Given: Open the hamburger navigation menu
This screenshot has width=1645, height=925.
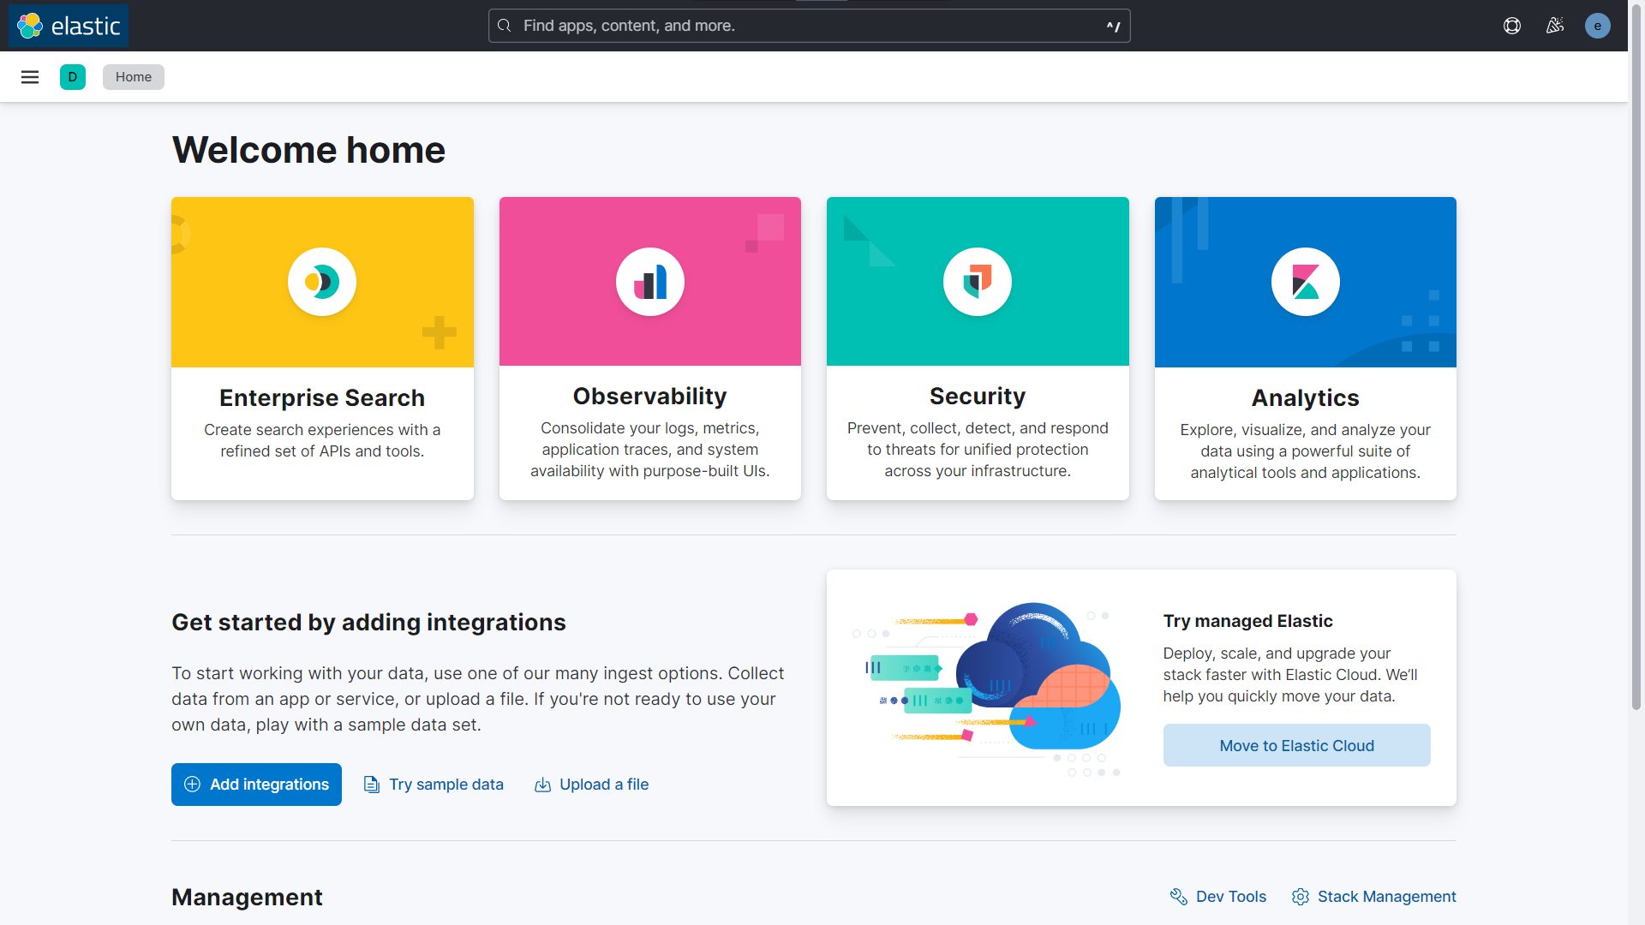Looking at the screenshot, I should pyautogui.click(x=30, y=77).
